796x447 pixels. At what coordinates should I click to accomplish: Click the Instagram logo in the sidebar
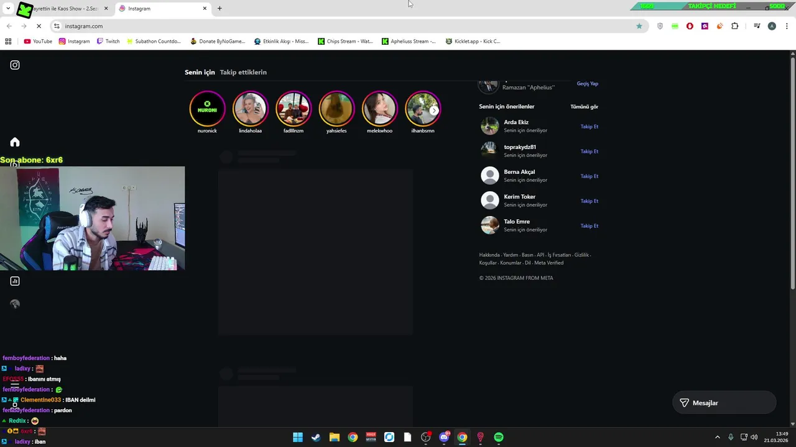15,65
